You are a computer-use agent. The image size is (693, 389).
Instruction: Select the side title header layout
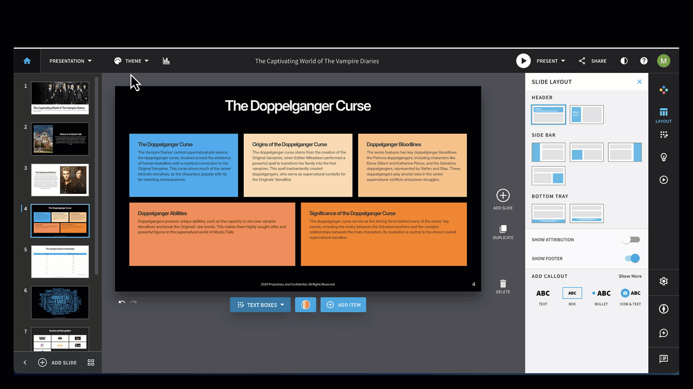(587, 115)
